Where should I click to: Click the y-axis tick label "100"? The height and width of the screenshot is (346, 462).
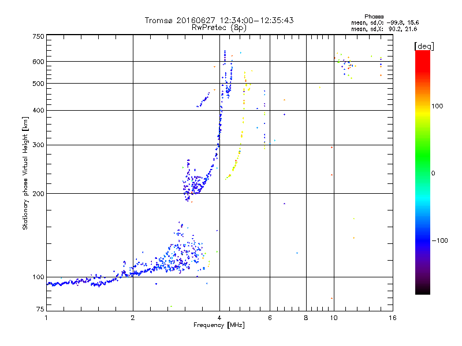38,277
